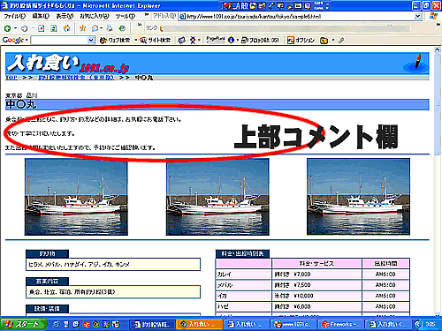442x331 pixels.
Task: Click the Print icon in toolbar
Action: coord(110,28)
